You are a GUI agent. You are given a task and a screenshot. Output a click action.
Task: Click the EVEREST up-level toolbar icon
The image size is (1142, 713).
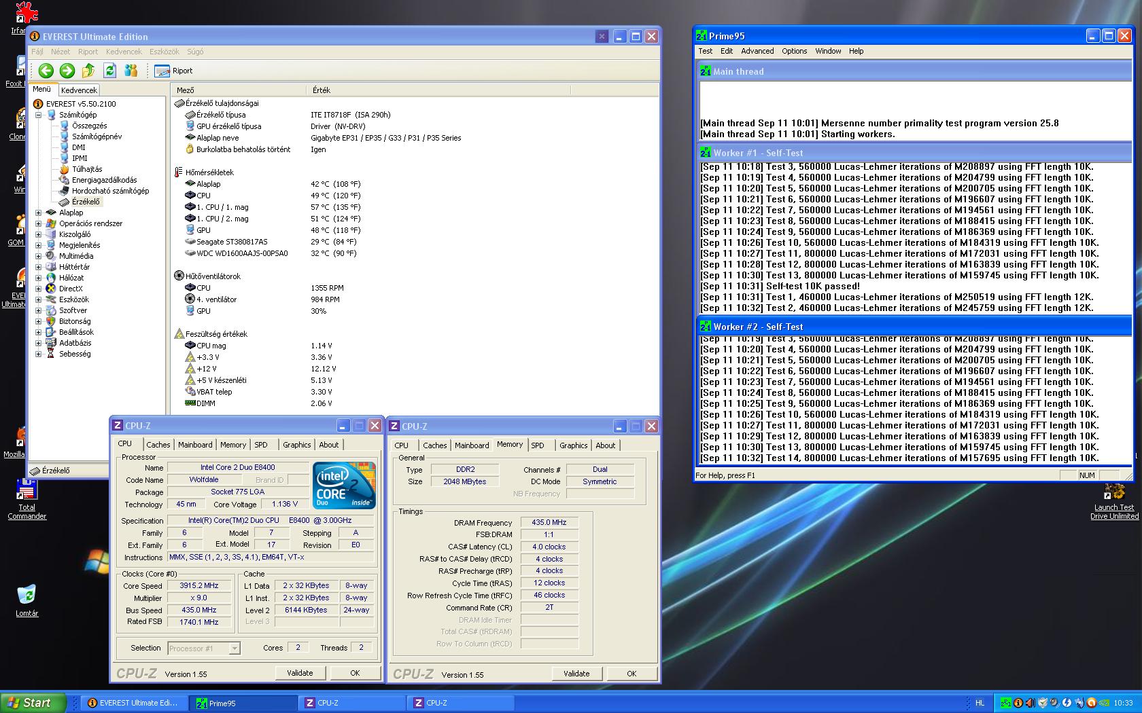click(88, 70)
